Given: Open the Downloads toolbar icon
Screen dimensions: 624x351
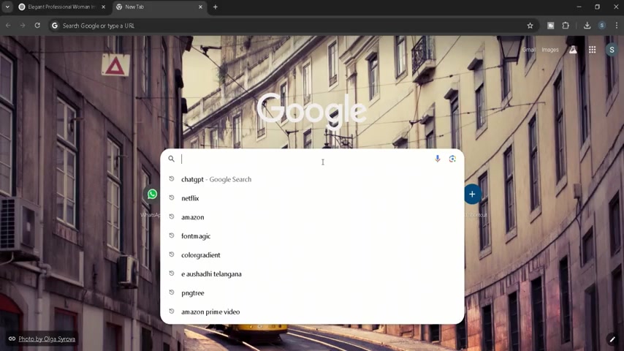Looking at the screenshot, I should [x=587, y=26].
